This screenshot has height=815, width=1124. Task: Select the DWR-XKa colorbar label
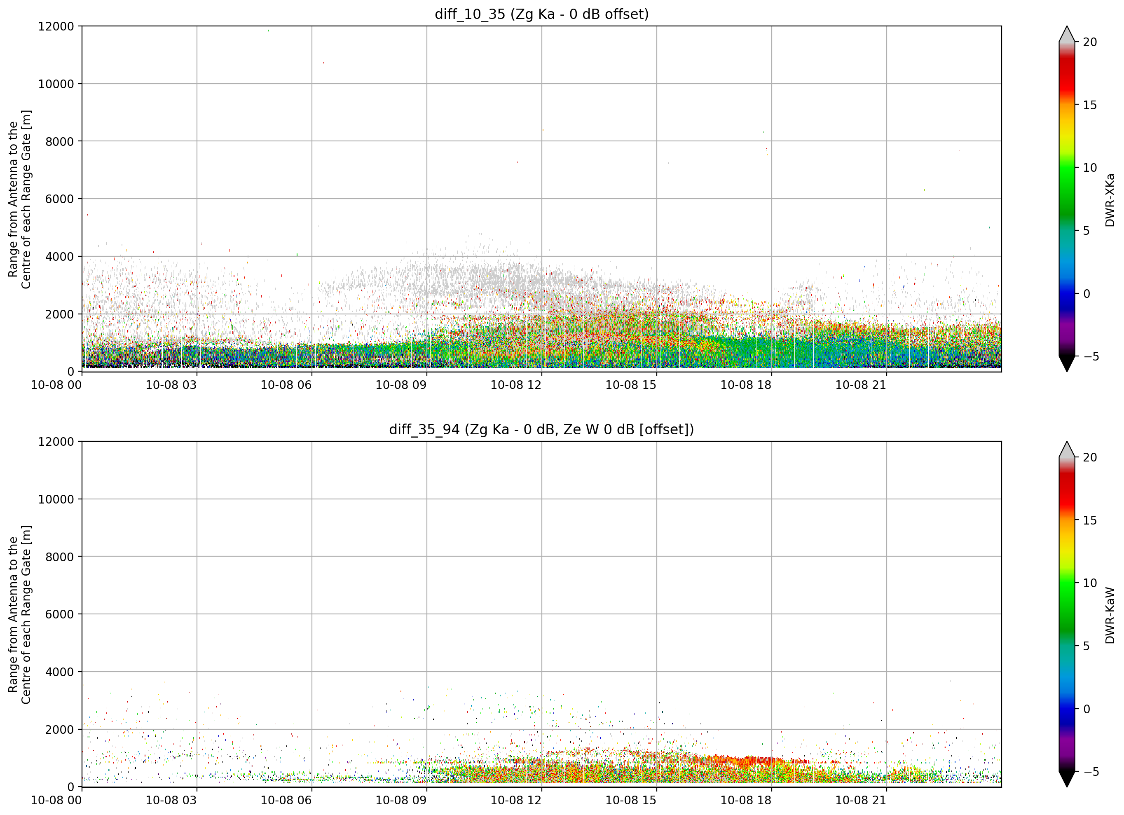pyautogui.click(x=1110, y=200)
